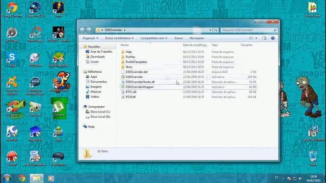
Task: Create folder with Nova pasta button
Action: point(197,38)
